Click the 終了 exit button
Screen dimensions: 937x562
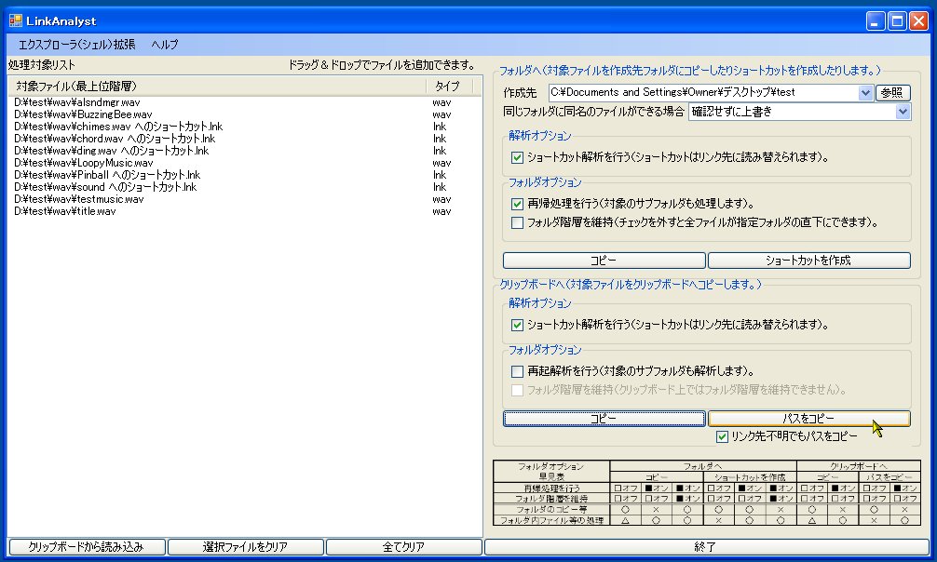(x=706, y=546)
